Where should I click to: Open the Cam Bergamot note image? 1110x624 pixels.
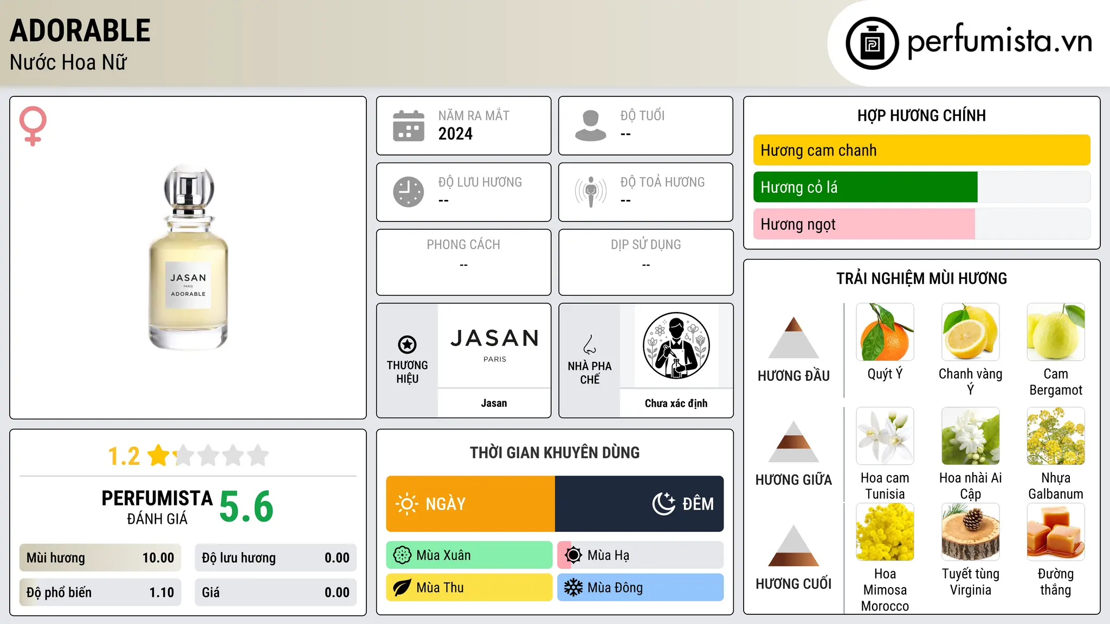click(1056, 332)
